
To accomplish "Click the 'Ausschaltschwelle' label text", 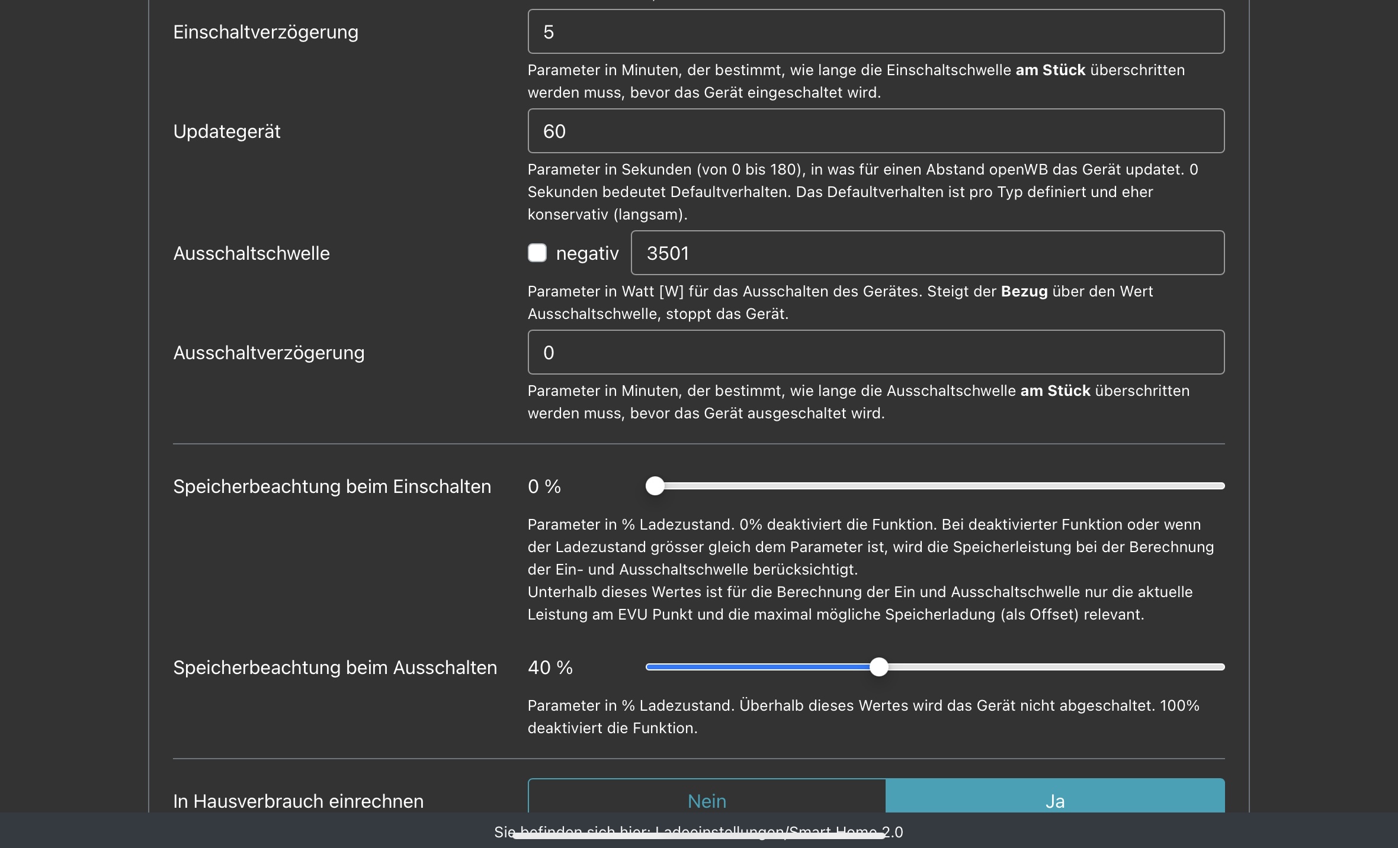I will coord(251,253).
